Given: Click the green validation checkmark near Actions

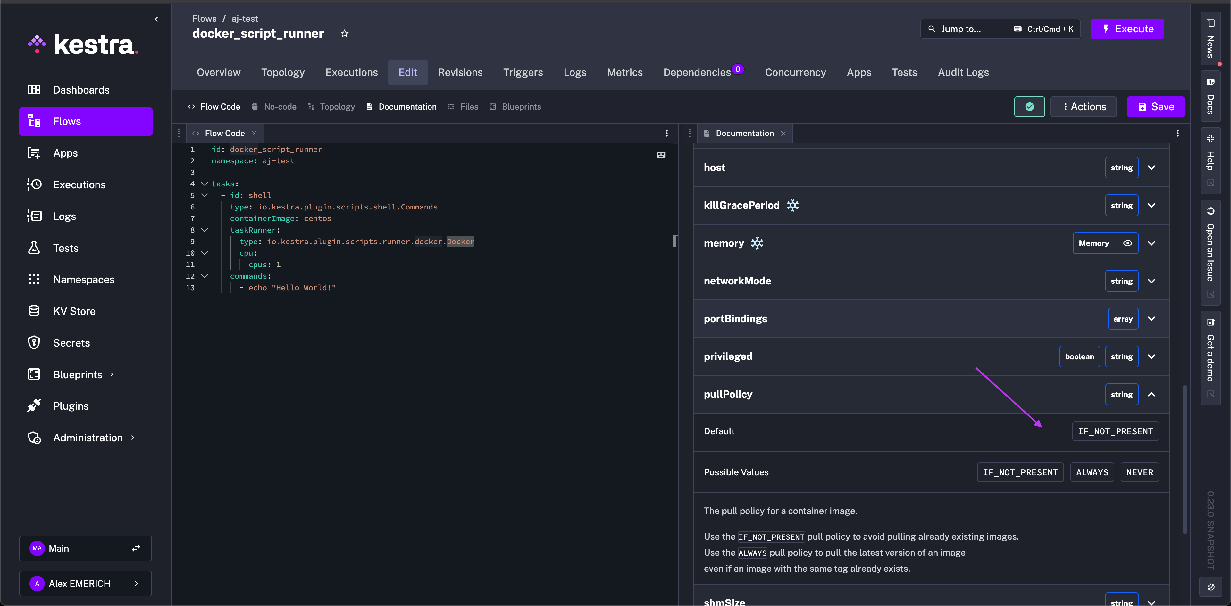Looking at the screenshot, I should (x=1030, y=106).
